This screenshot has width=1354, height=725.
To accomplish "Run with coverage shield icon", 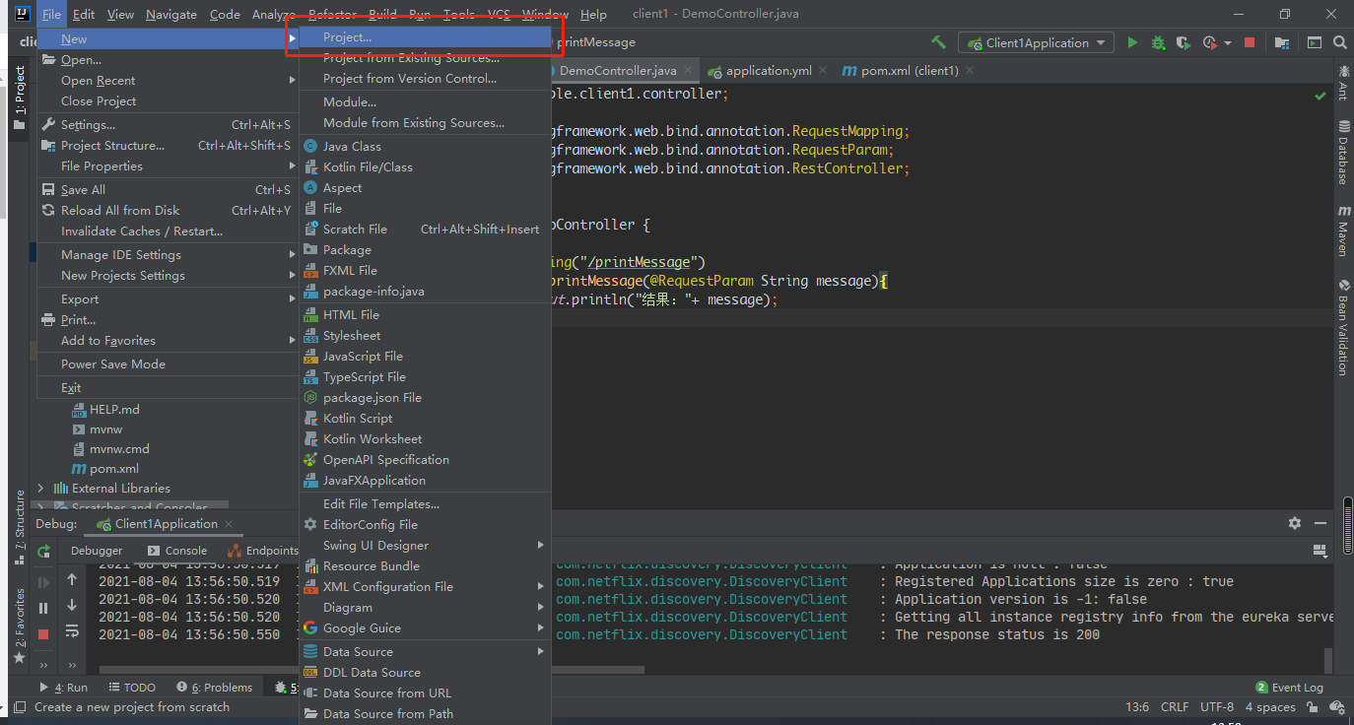I will tap(1185, 42).
